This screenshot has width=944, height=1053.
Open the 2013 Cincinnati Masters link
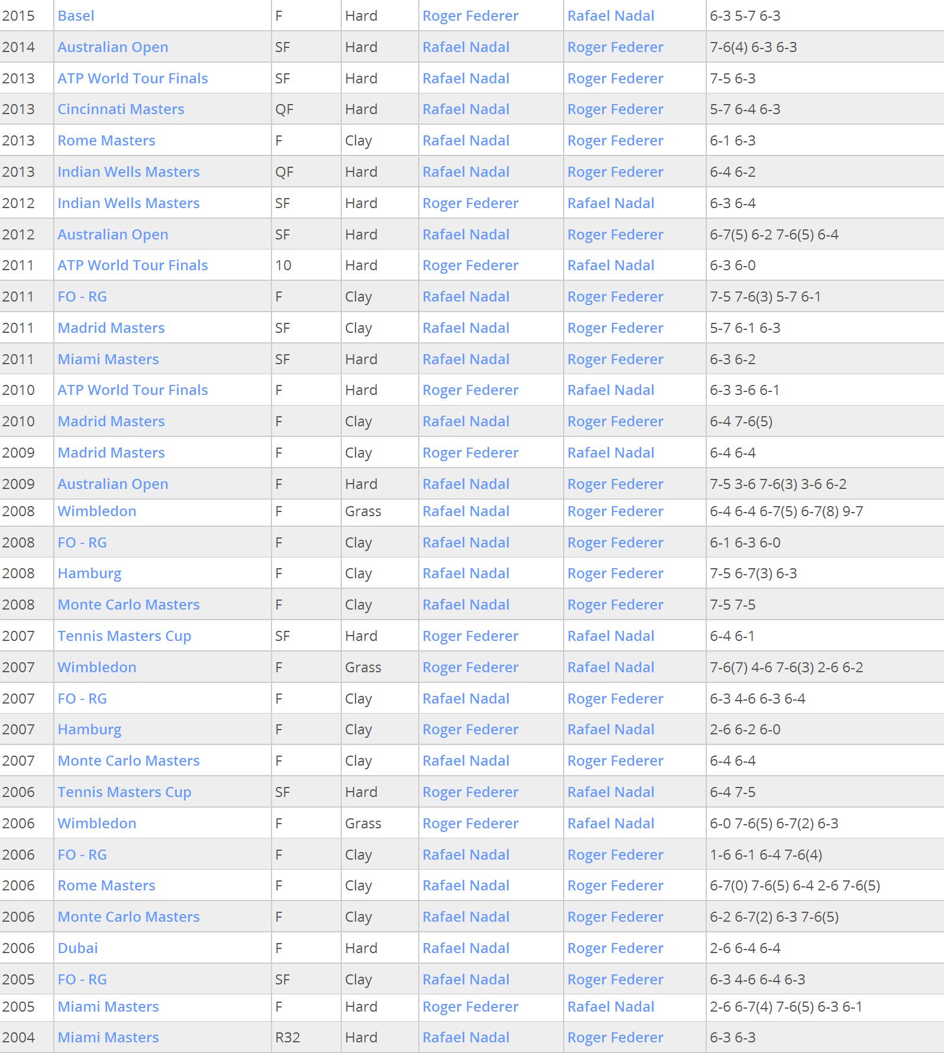click(121, 109)
